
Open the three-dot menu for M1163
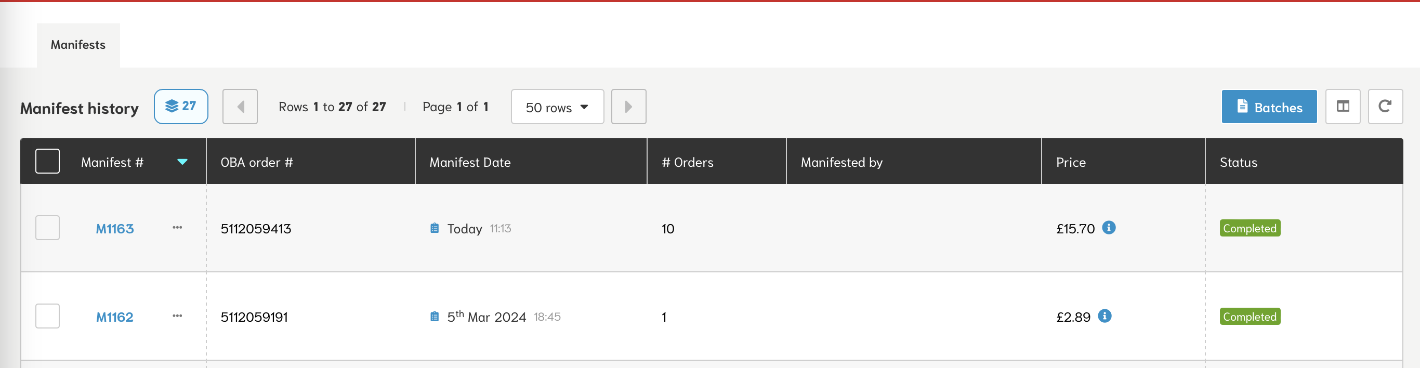[177, 228]
